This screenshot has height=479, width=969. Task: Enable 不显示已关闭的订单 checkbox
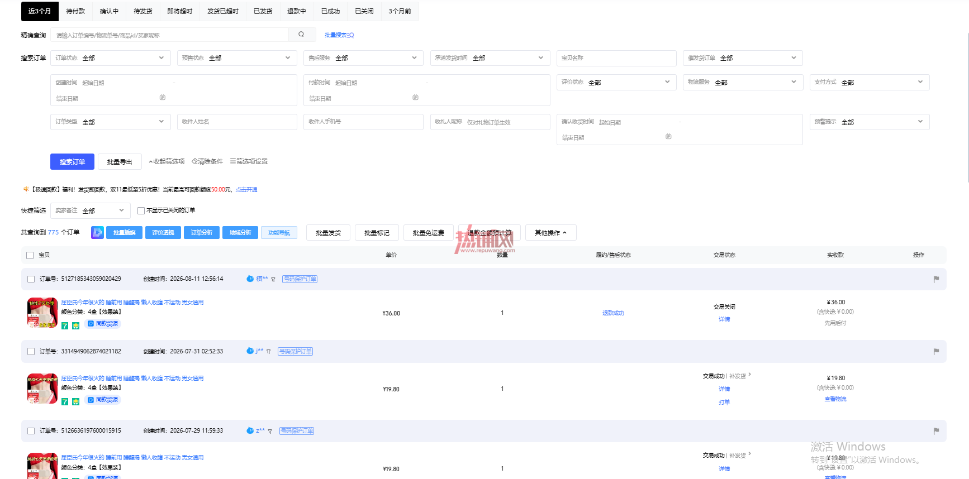point(141,210)
